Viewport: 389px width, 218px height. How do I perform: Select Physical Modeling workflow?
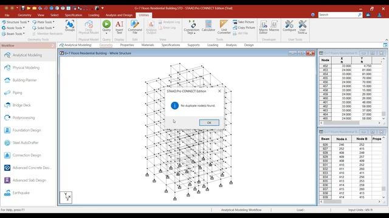[x=28, y=68]
